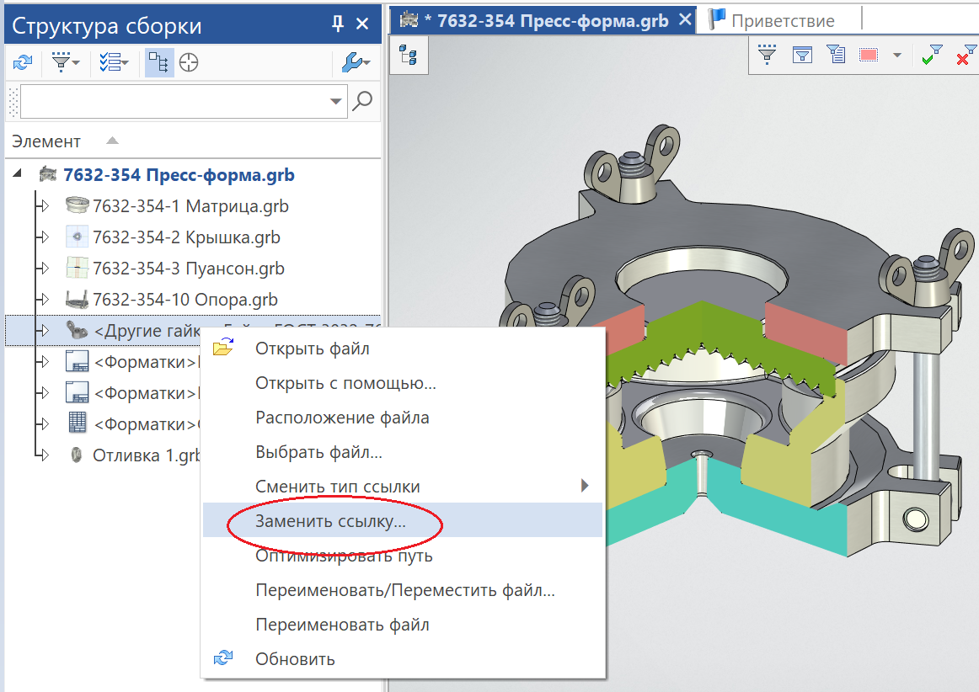Screen dimensions: 979x692
Task: Collapse the 7632-354 Пресс-форма.grb root node
Action: (x=18, y=173)
